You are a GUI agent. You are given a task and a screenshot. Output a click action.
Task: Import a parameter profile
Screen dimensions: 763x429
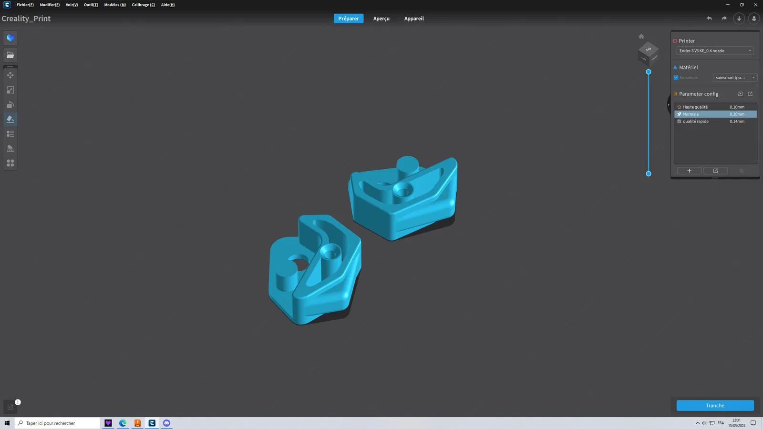pos(740,94)
